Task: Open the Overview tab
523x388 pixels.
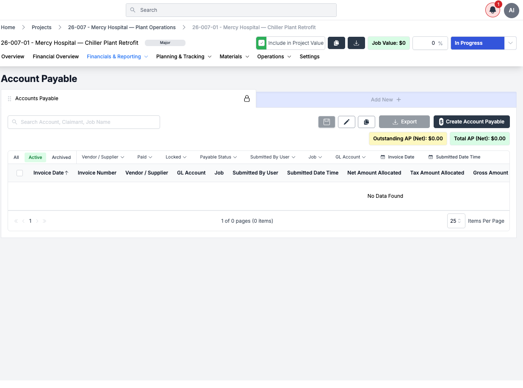Action: [x=13, y=57]
